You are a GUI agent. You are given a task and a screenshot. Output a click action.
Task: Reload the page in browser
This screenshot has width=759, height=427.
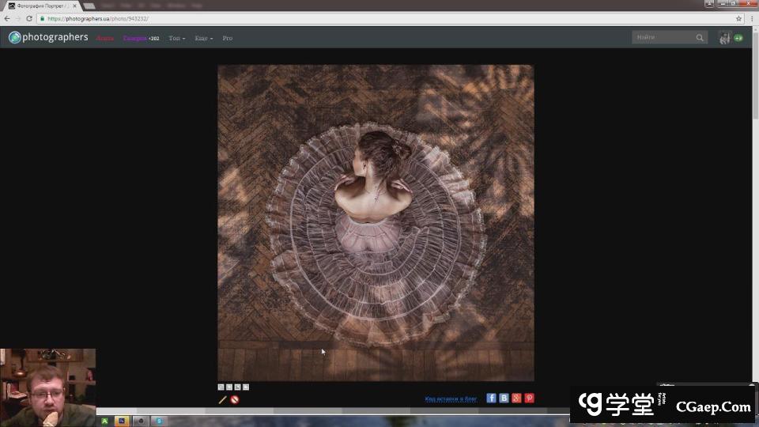click(29, 18)
